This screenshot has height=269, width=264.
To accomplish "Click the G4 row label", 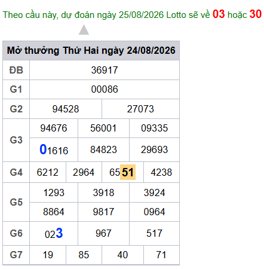I will (x=16, y=172).
